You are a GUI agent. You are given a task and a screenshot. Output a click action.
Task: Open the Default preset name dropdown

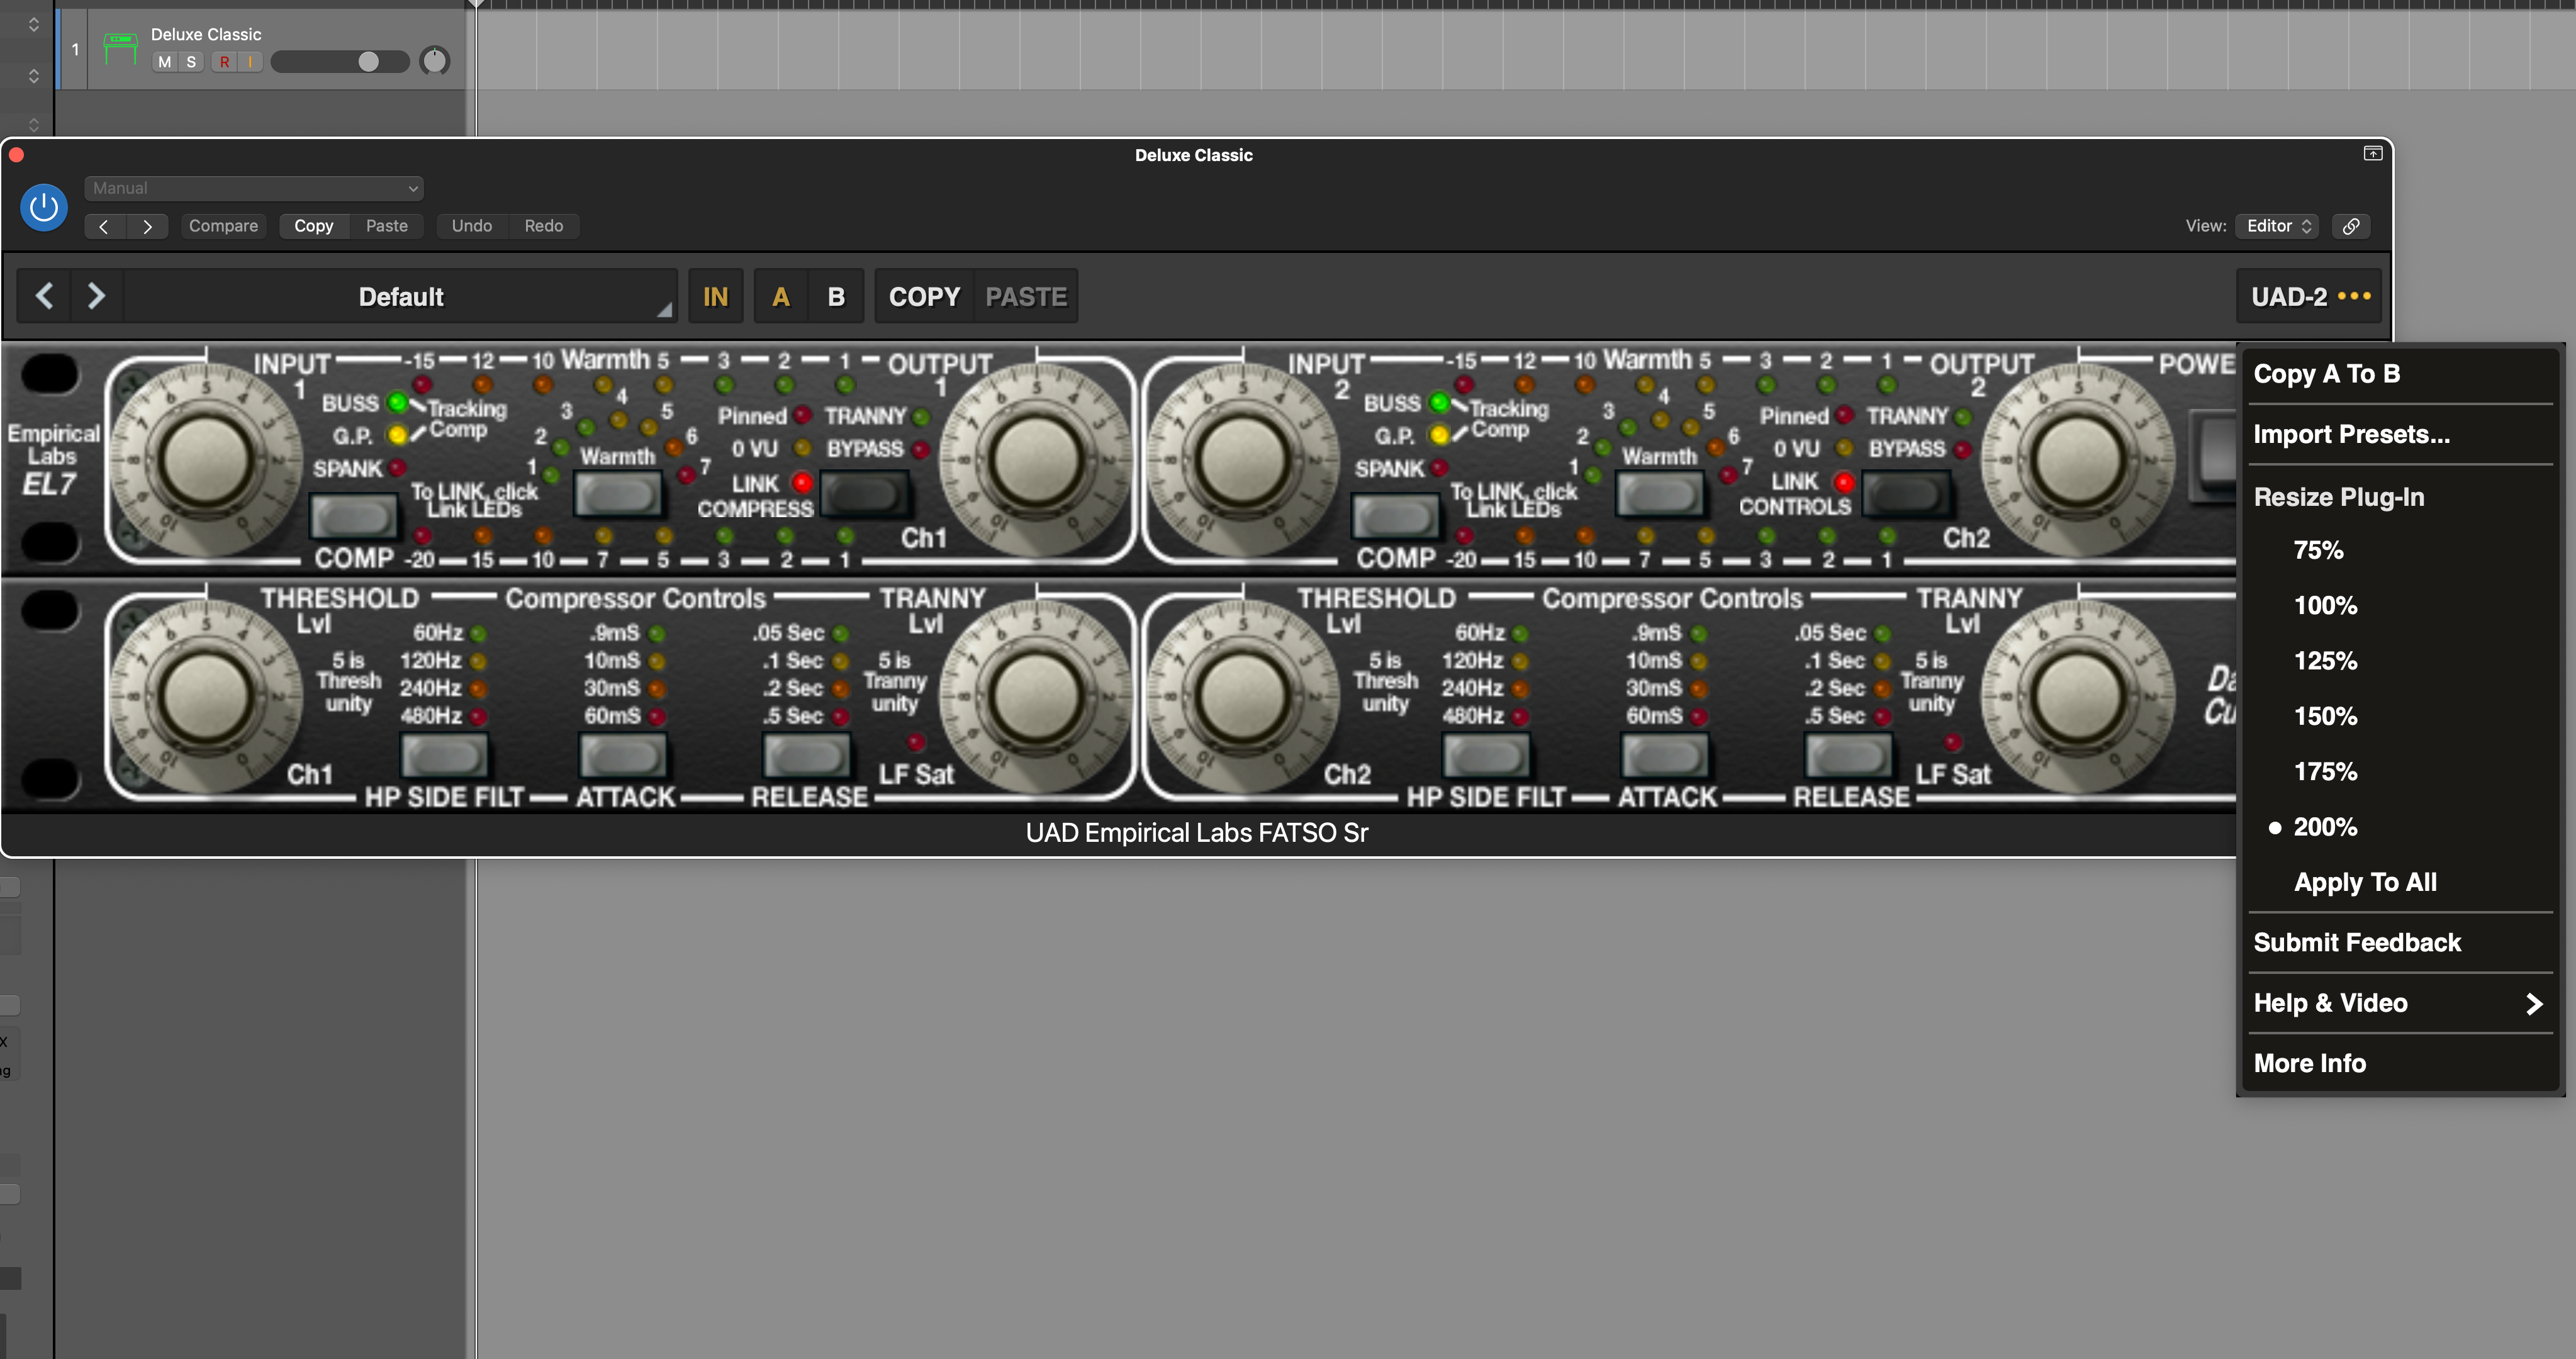400,297
